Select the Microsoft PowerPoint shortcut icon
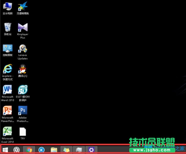This screenshot has width=186, height=154. click(7, 110)
